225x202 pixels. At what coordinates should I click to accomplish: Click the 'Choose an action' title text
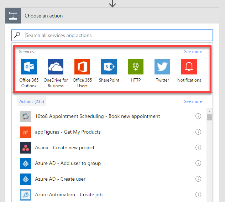tap(44, 16)
